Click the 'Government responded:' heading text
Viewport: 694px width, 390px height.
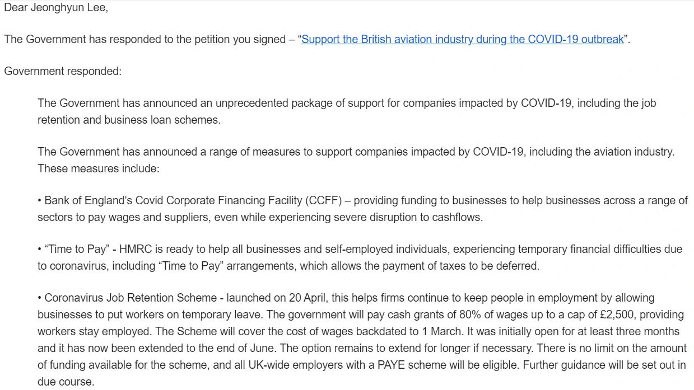62,72
